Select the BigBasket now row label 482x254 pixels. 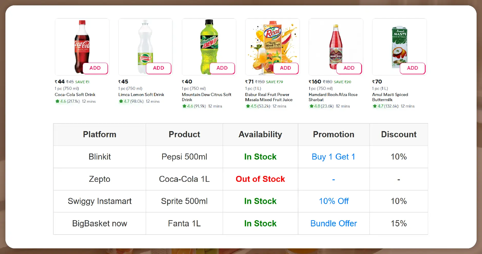99,223
